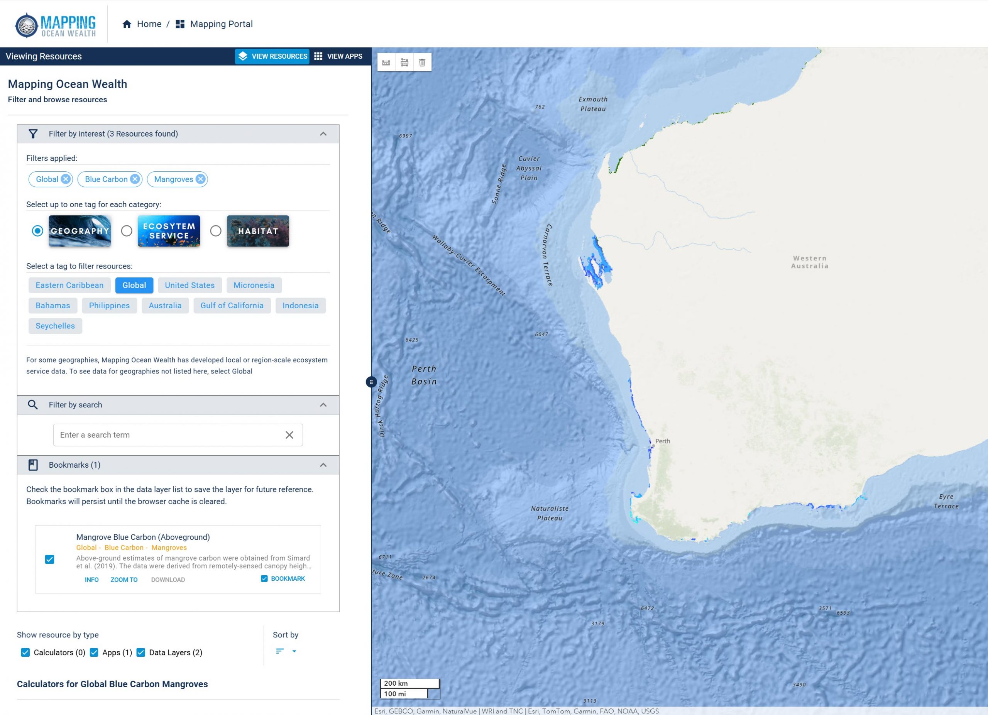Click the trash icon to clear measurements
988x715 pixels.
pyautogui.click(x=422, y=63)
